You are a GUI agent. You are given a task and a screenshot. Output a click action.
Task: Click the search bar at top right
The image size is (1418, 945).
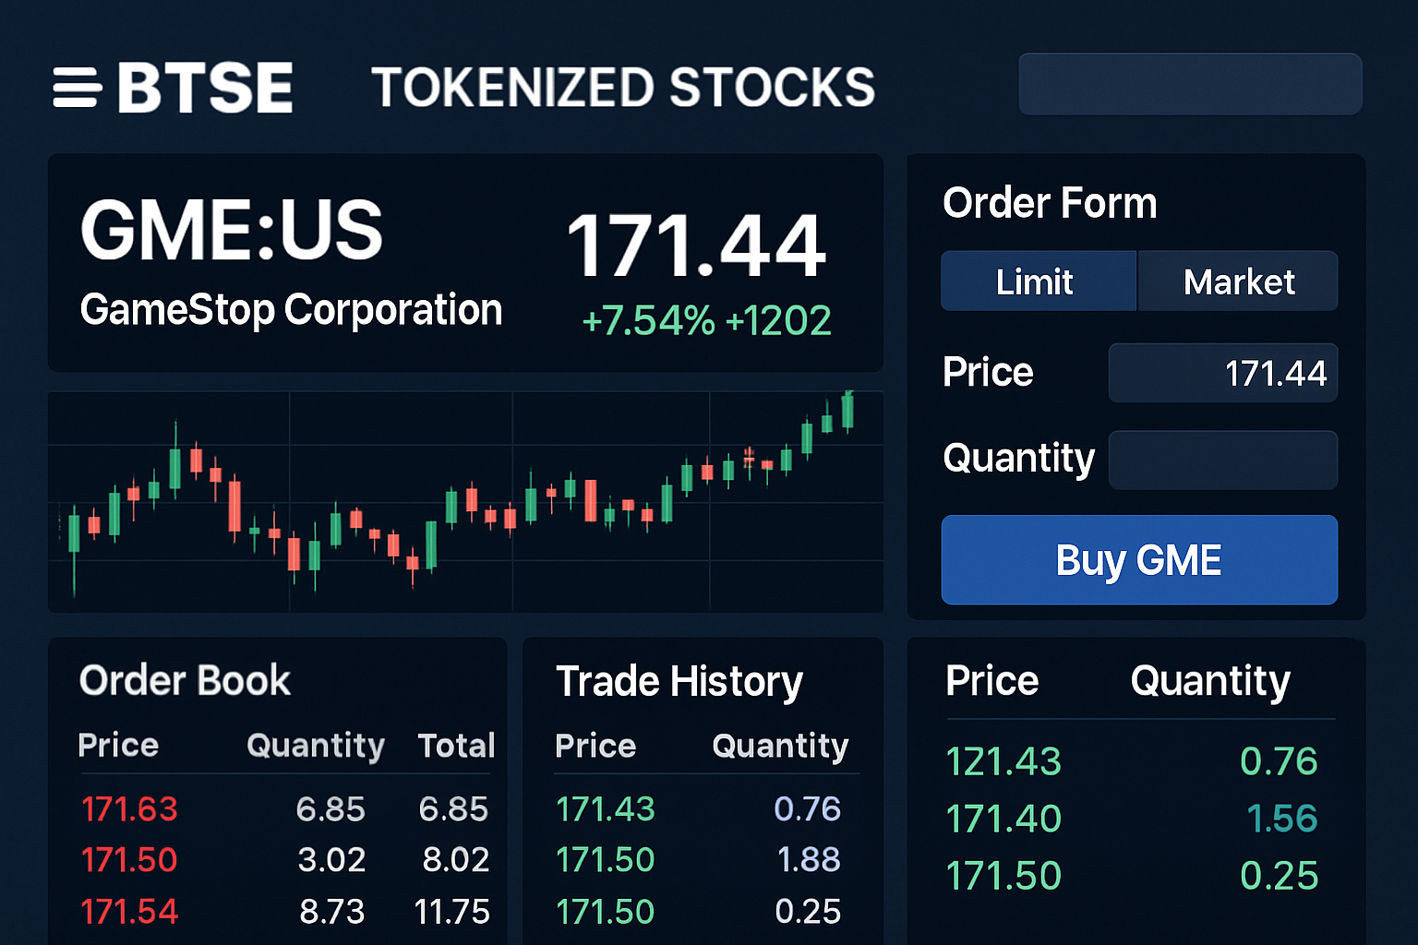1189,84
